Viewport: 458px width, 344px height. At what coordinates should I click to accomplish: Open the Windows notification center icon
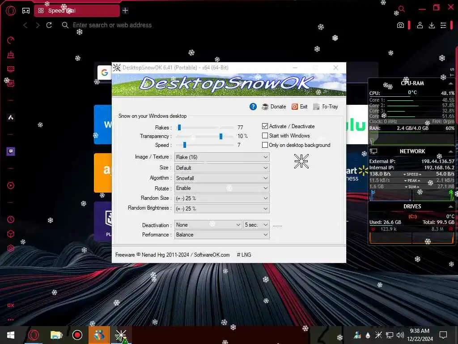pos(443,335)
